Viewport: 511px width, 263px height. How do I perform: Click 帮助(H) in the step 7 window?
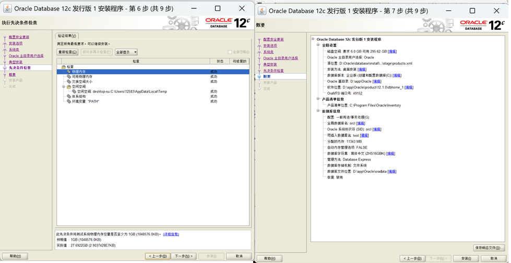[x=269, y=259]
